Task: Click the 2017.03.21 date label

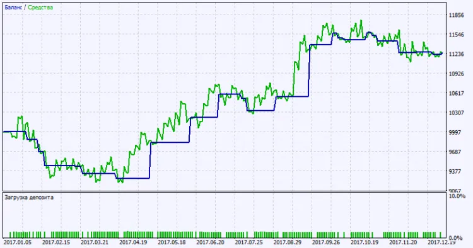Action: pos(95,242)
